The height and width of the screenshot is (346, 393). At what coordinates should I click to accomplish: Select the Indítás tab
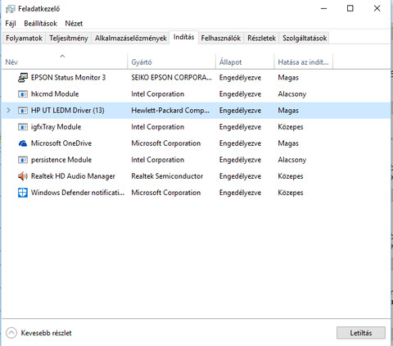[183, 37]
